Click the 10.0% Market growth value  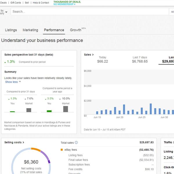pyautogui.click(x=66, y=99)
